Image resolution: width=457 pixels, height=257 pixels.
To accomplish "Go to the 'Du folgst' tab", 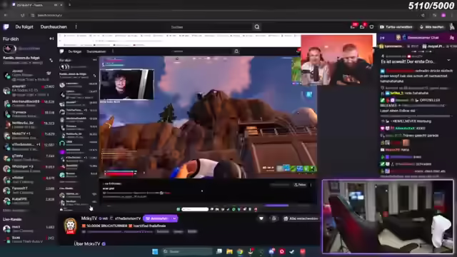I will [x=24, y=27].
